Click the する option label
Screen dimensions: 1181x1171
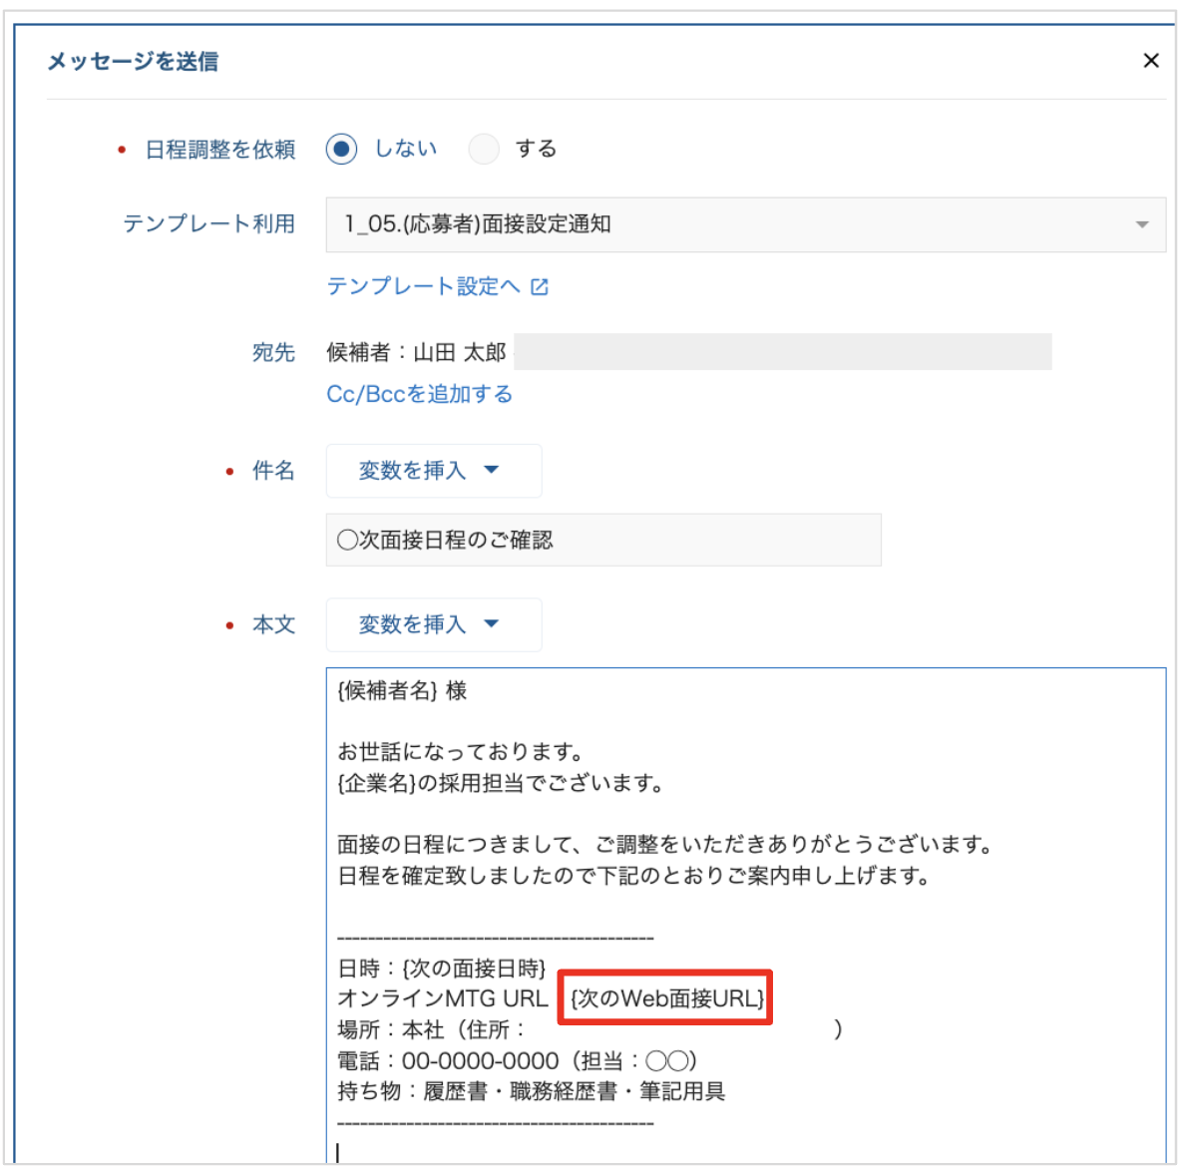(x=536, y=150)
